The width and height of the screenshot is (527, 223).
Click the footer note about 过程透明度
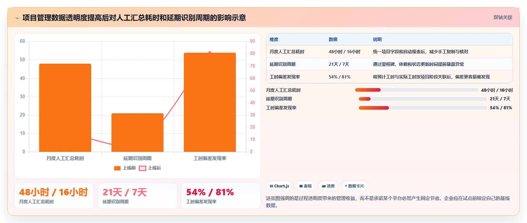point(388,202)
